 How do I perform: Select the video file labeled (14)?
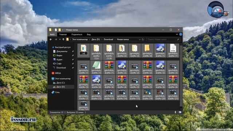[122, 95]
